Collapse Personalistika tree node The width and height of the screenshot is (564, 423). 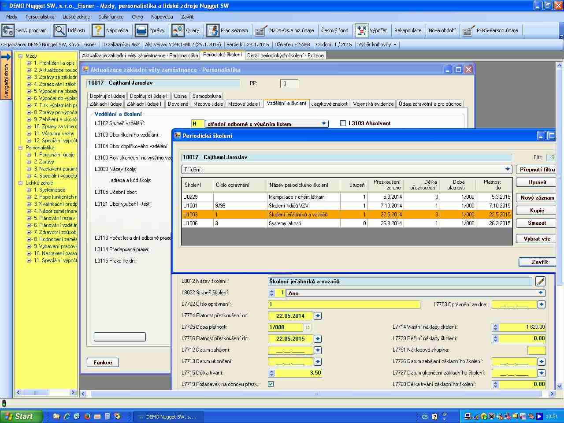point(20,148)
